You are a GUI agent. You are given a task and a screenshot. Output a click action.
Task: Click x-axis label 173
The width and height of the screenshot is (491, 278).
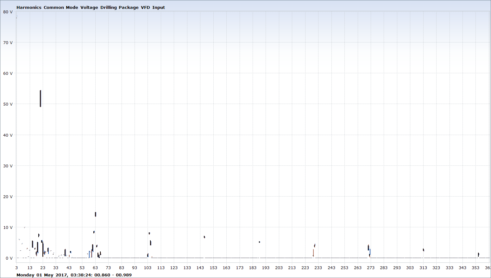click(240, 268)
